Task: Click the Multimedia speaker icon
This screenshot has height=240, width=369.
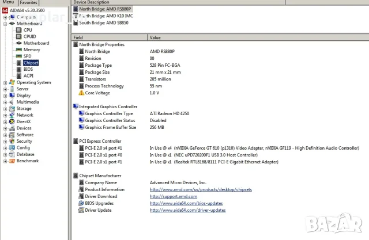Action: pos(12,102)
